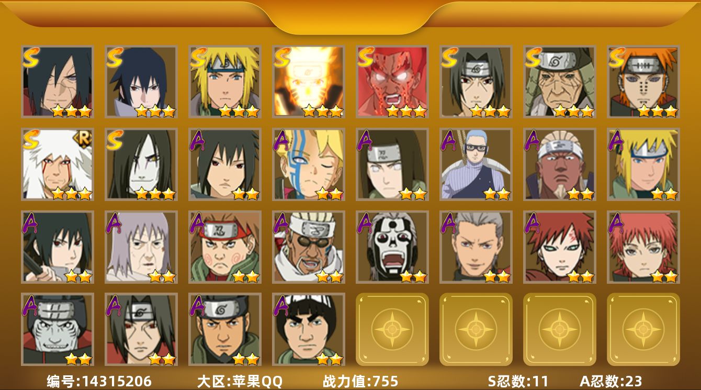The height and width of the screenshot is (390, 701).
Task: Pick the pale yellow-eyed long-haired S-rank ninja
Action: [141, 164]
